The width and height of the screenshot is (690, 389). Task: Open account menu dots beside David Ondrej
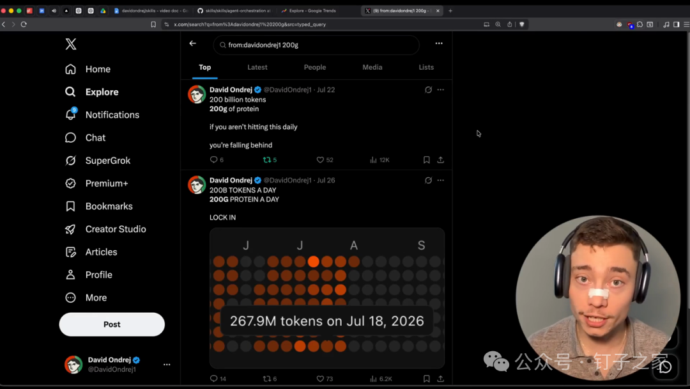(167, 364)
